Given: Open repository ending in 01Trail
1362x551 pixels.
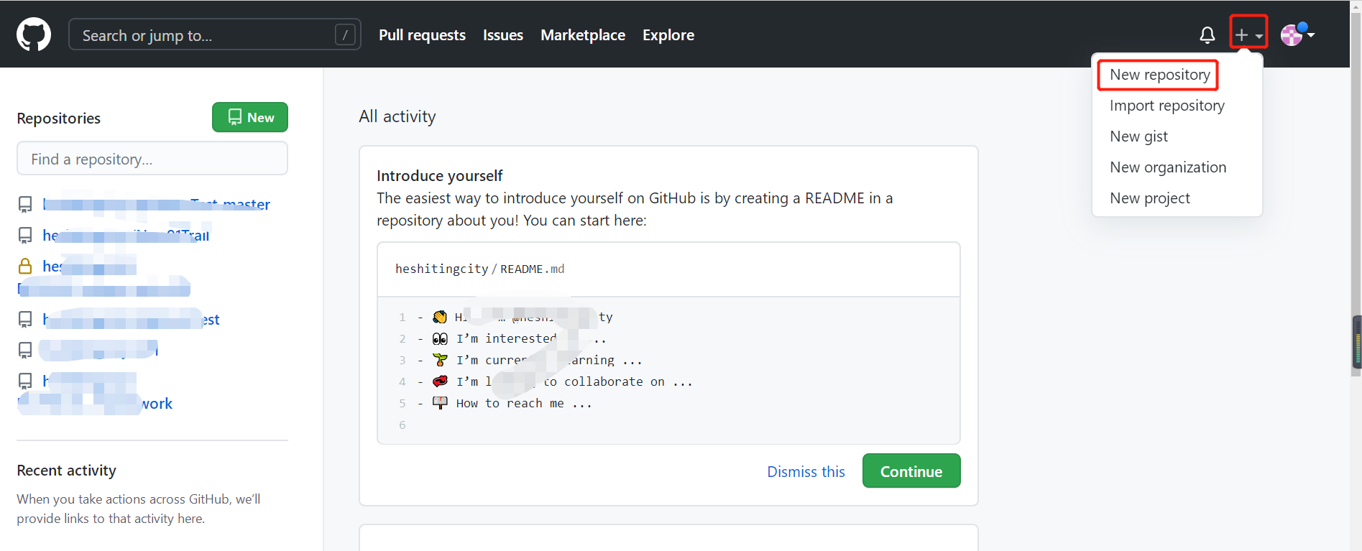Looking at the screenshot, I should pyautogui.click(x=126, y=236).
